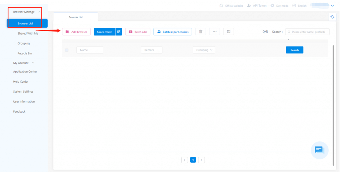Click the house icon beside Official website

(221, 6)
